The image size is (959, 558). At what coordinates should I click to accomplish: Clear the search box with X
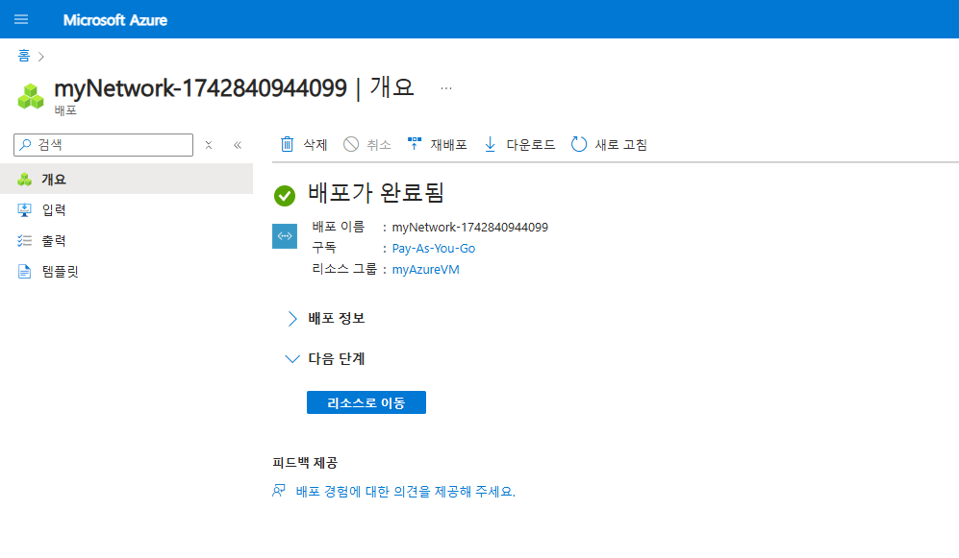[x=209, y=145]
